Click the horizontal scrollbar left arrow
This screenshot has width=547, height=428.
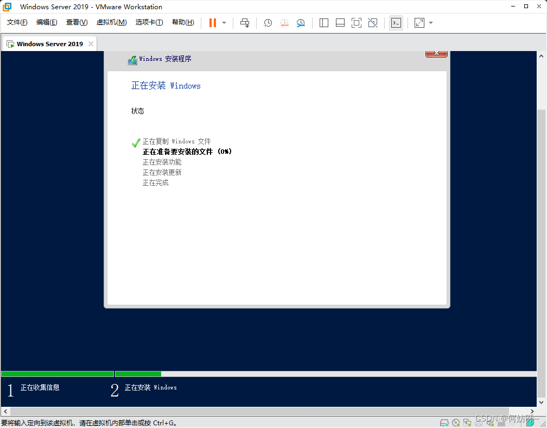click(5, 411)
